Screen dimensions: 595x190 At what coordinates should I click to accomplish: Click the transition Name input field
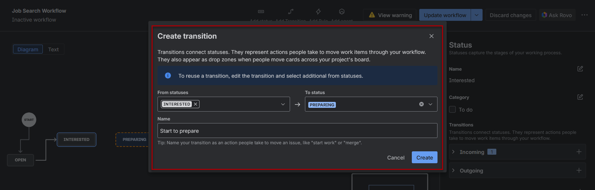(x=297, y=131)
